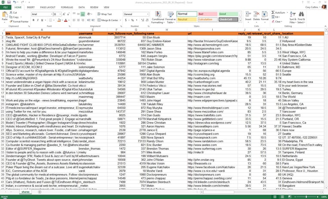Click the Cut scissors button
Image resolution: width=328 pixels, height=199 pixels.
[x=13, y=12]
